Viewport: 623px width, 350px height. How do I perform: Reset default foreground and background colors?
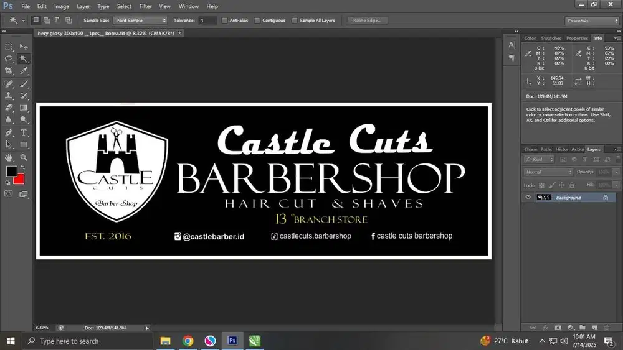click(x=7, y=183)
